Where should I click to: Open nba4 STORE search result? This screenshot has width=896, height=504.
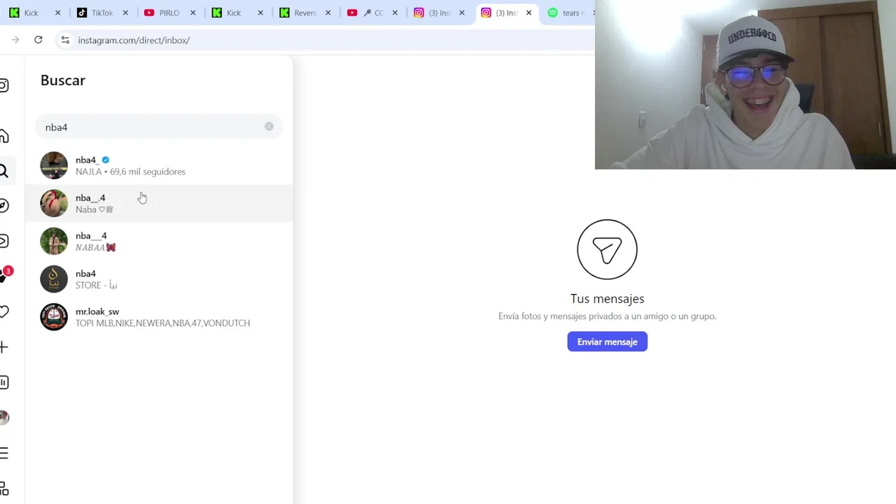[x=159, y=279]
